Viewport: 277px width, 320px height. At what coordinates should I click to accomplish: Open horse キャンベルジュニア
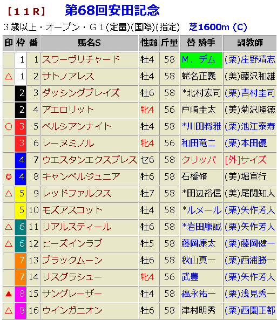[x=81, y=177]
